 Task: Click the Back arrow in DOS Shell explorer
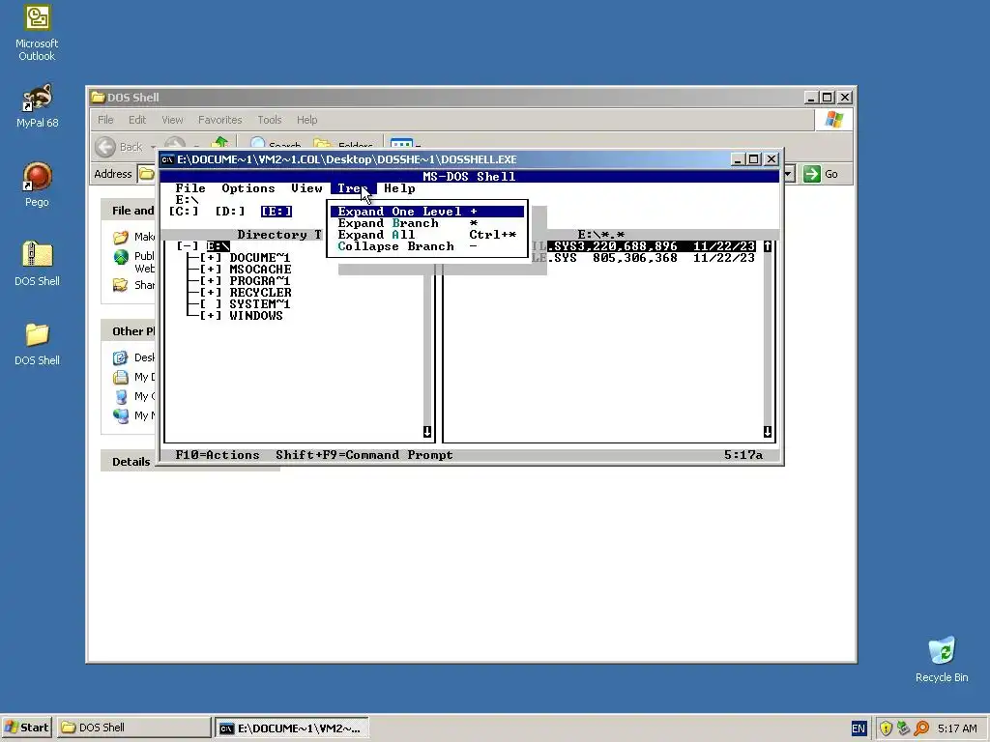point(105,147)
